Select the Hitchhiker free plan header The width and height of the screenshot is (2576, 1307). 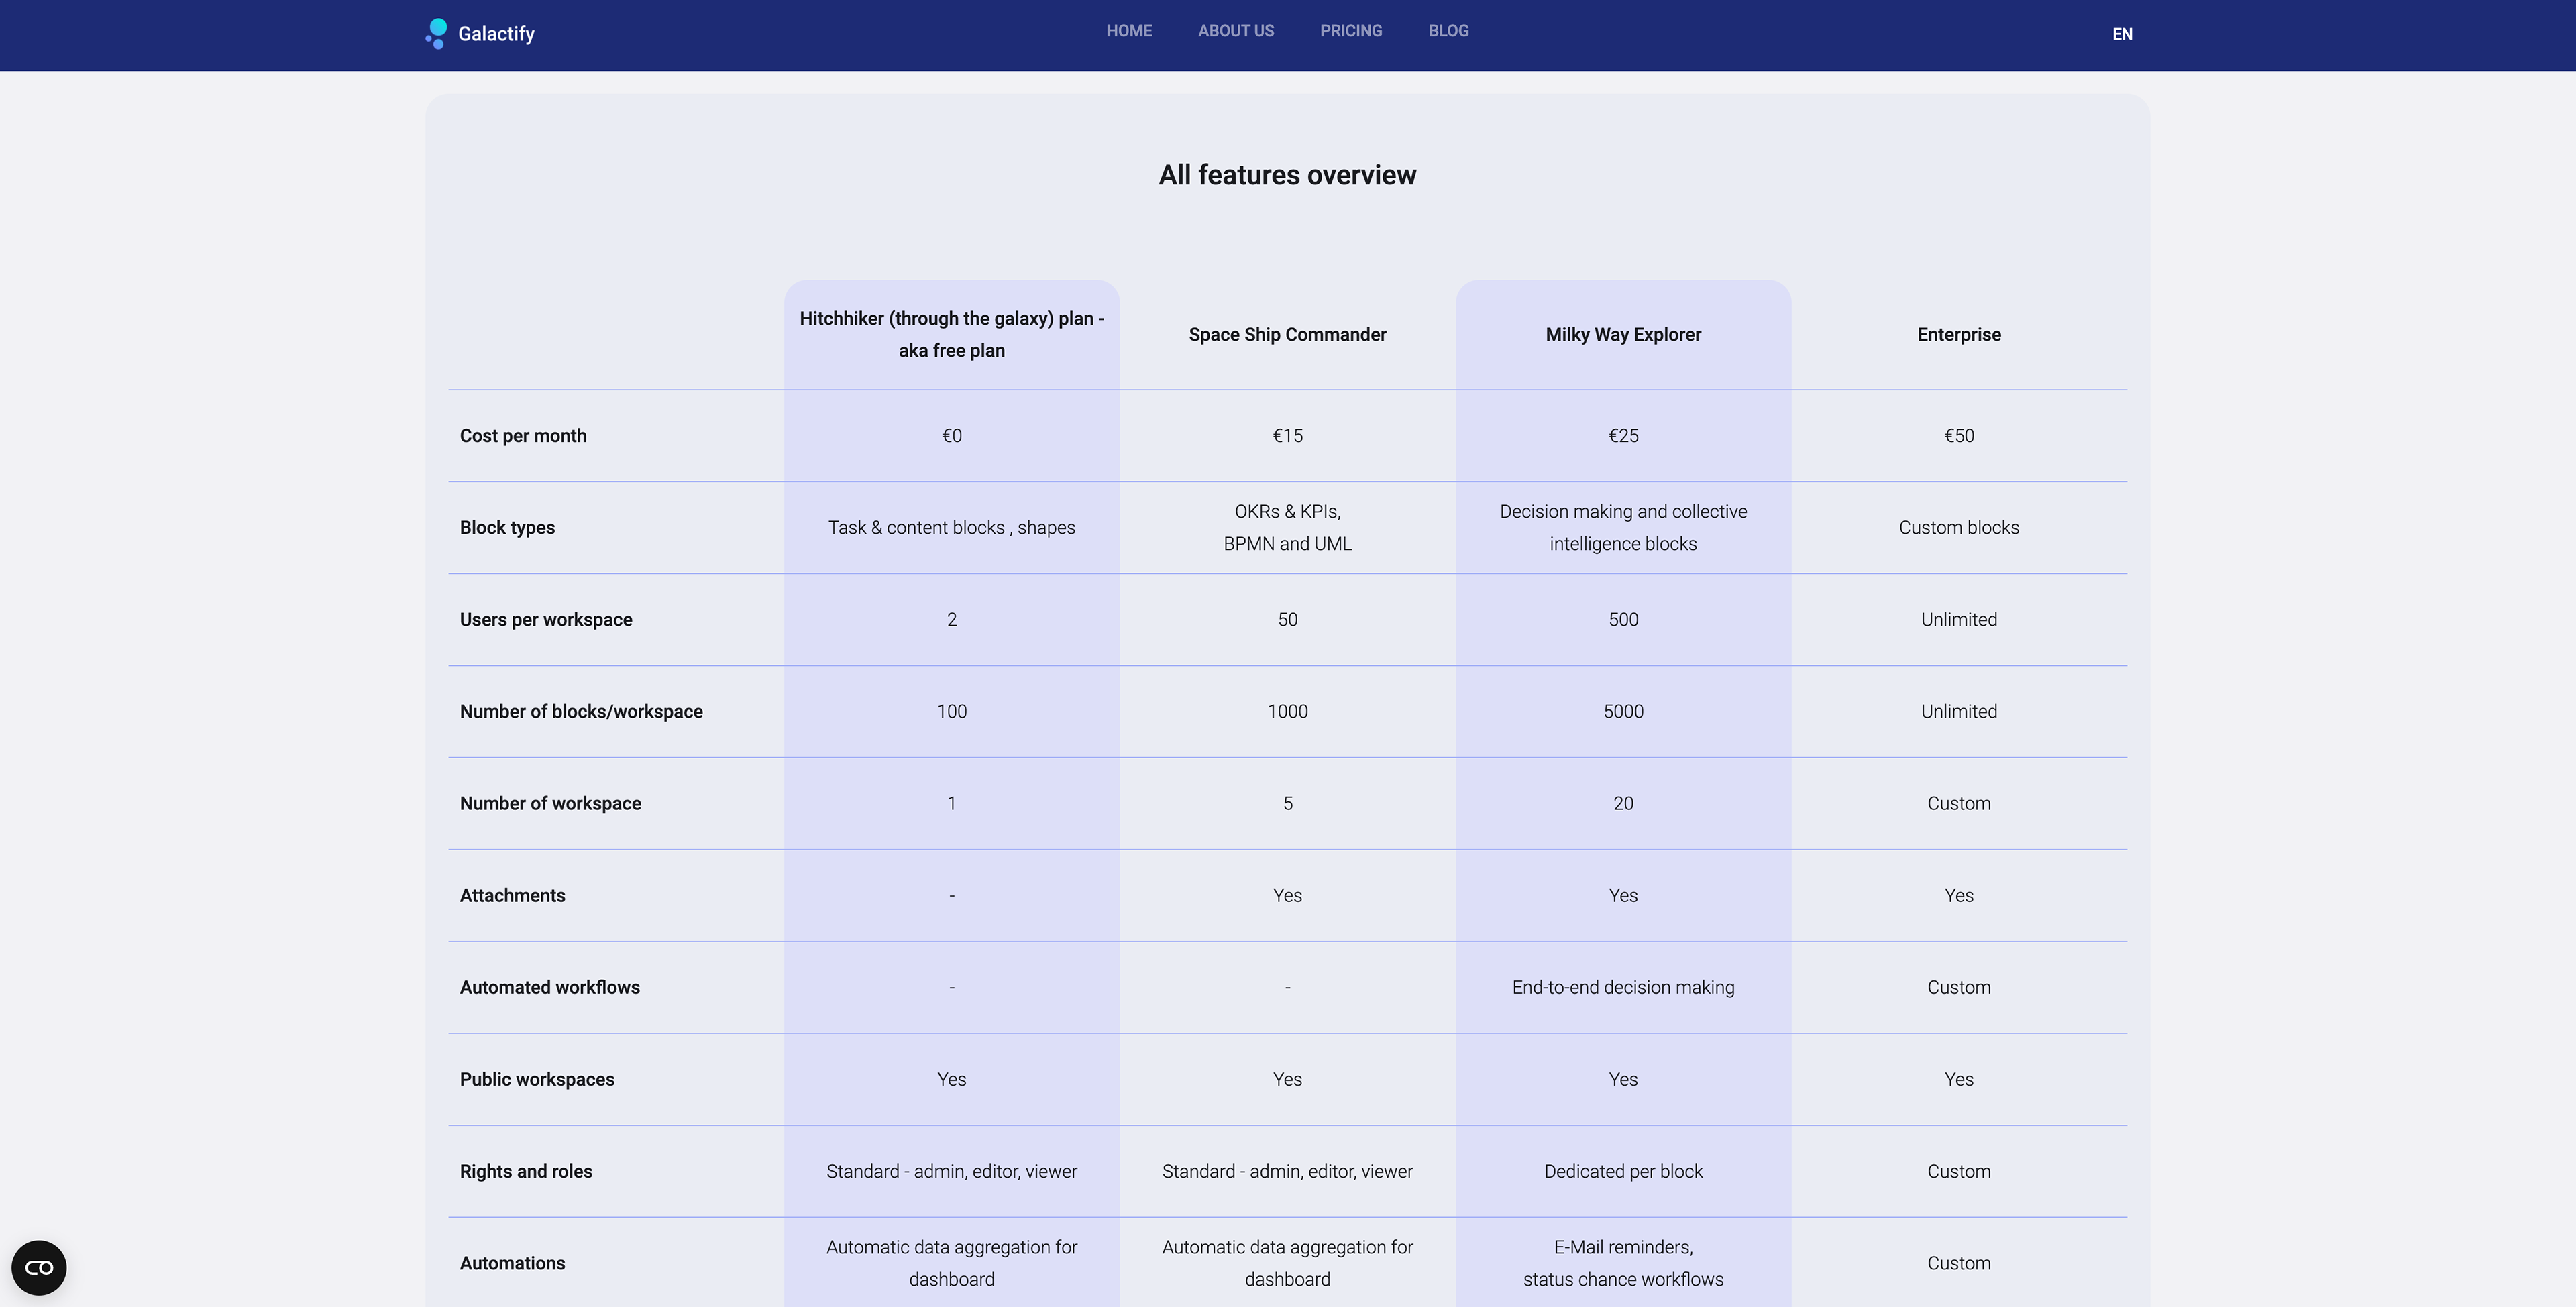coord(951,335)
